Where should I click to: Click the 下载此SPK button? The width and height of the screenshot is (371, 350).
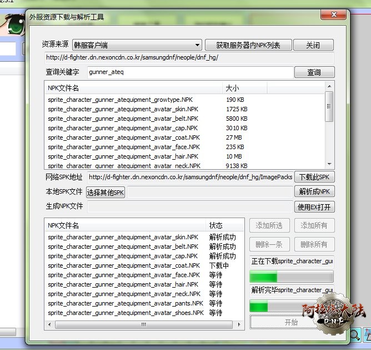pyautogui.click(x=314, y=177)
